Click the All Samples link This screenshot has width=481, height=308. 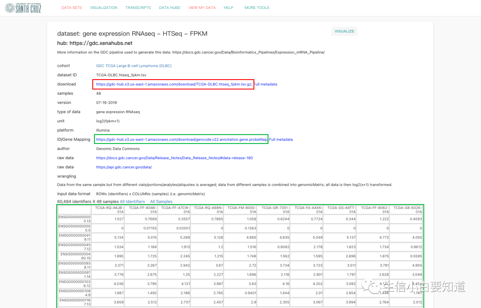click(161, 201)
